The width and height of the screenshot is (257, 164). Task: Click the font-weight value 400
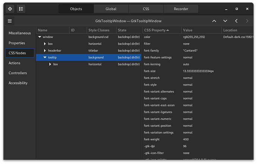click(x=186, y=139)
